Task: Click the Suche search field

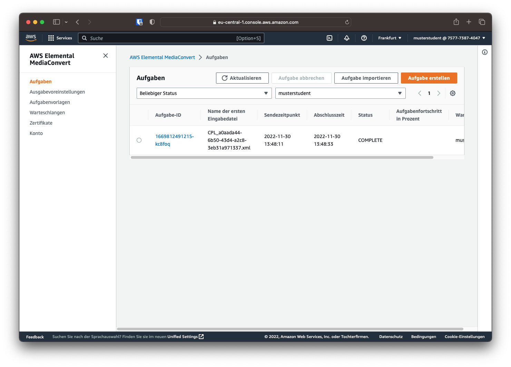Action: coord(171,38)
